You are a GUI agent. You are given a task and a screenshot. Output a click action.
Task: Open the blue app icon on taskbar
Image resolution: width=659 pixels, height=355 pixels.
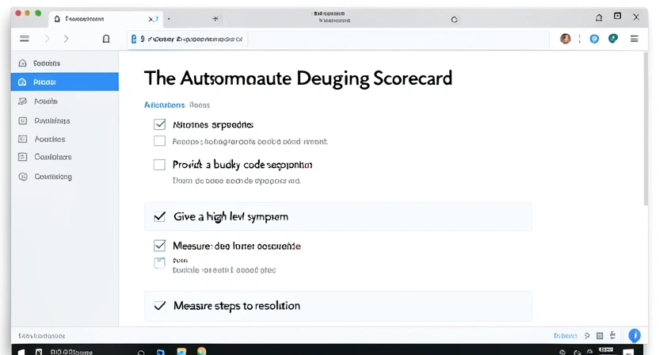pyautogui.click(x=161, y=352)
